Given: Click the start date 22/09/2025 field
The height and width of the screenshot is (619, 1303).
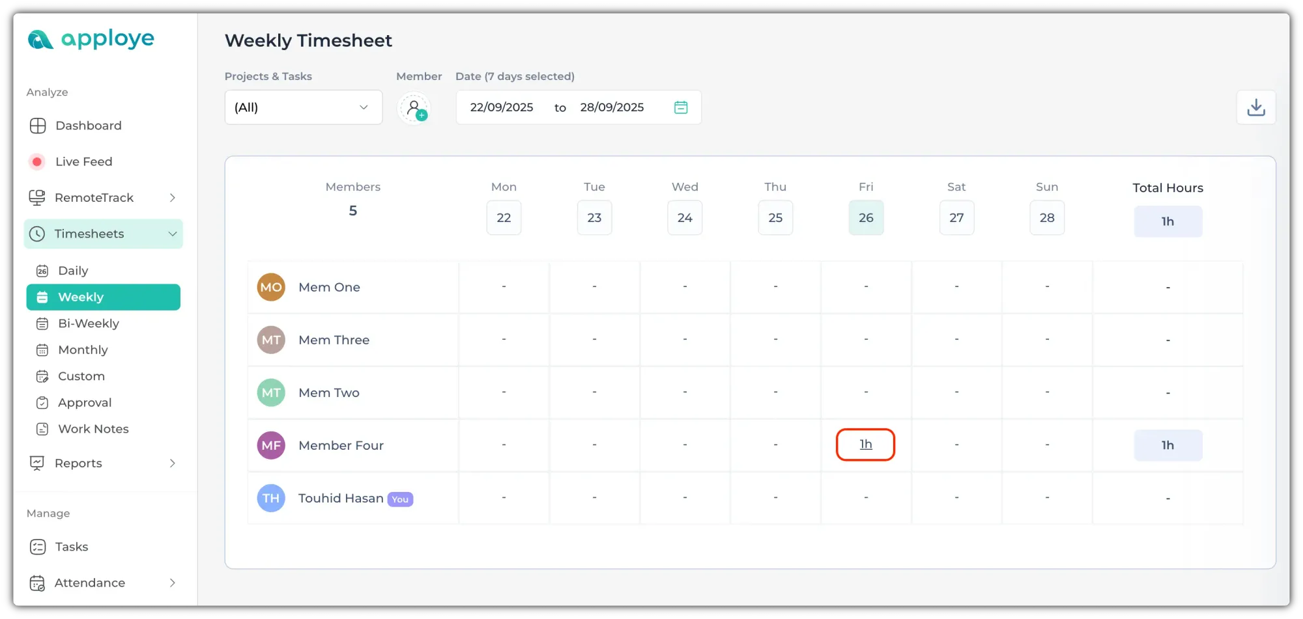Looking at the screenshot, I should click(501, 107).
